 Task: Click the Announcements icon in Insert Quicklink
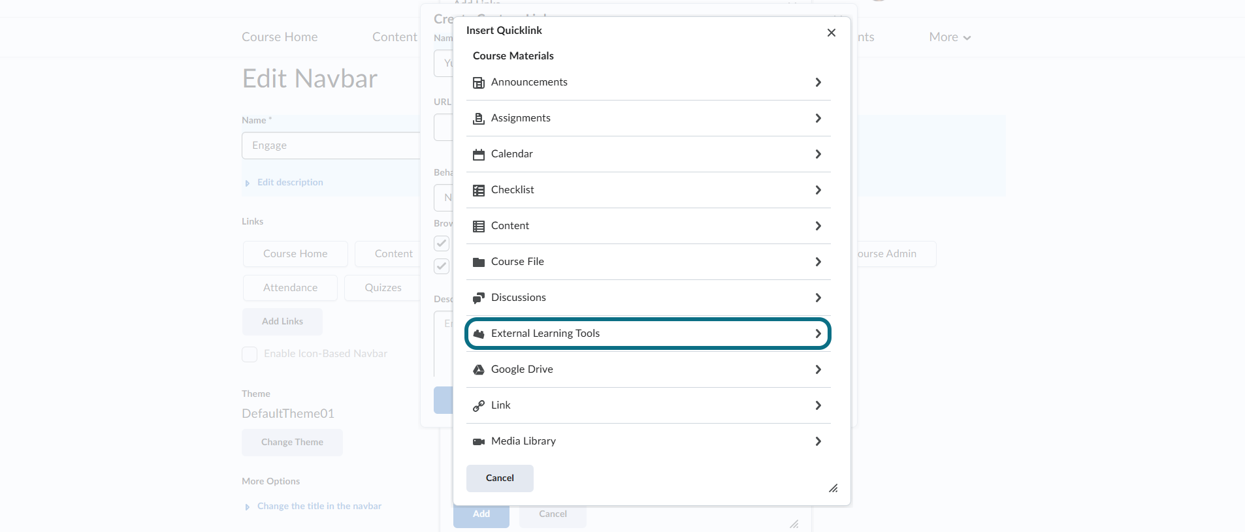pyautogui.click(x=479, y=83)
